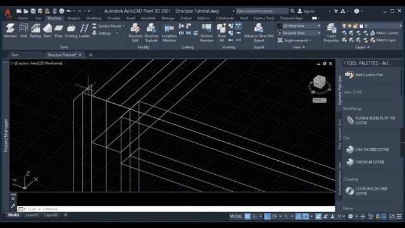Click the Add Custom Part palette item
The height and width of the screenshot is (228, 405).
[364, 75]
